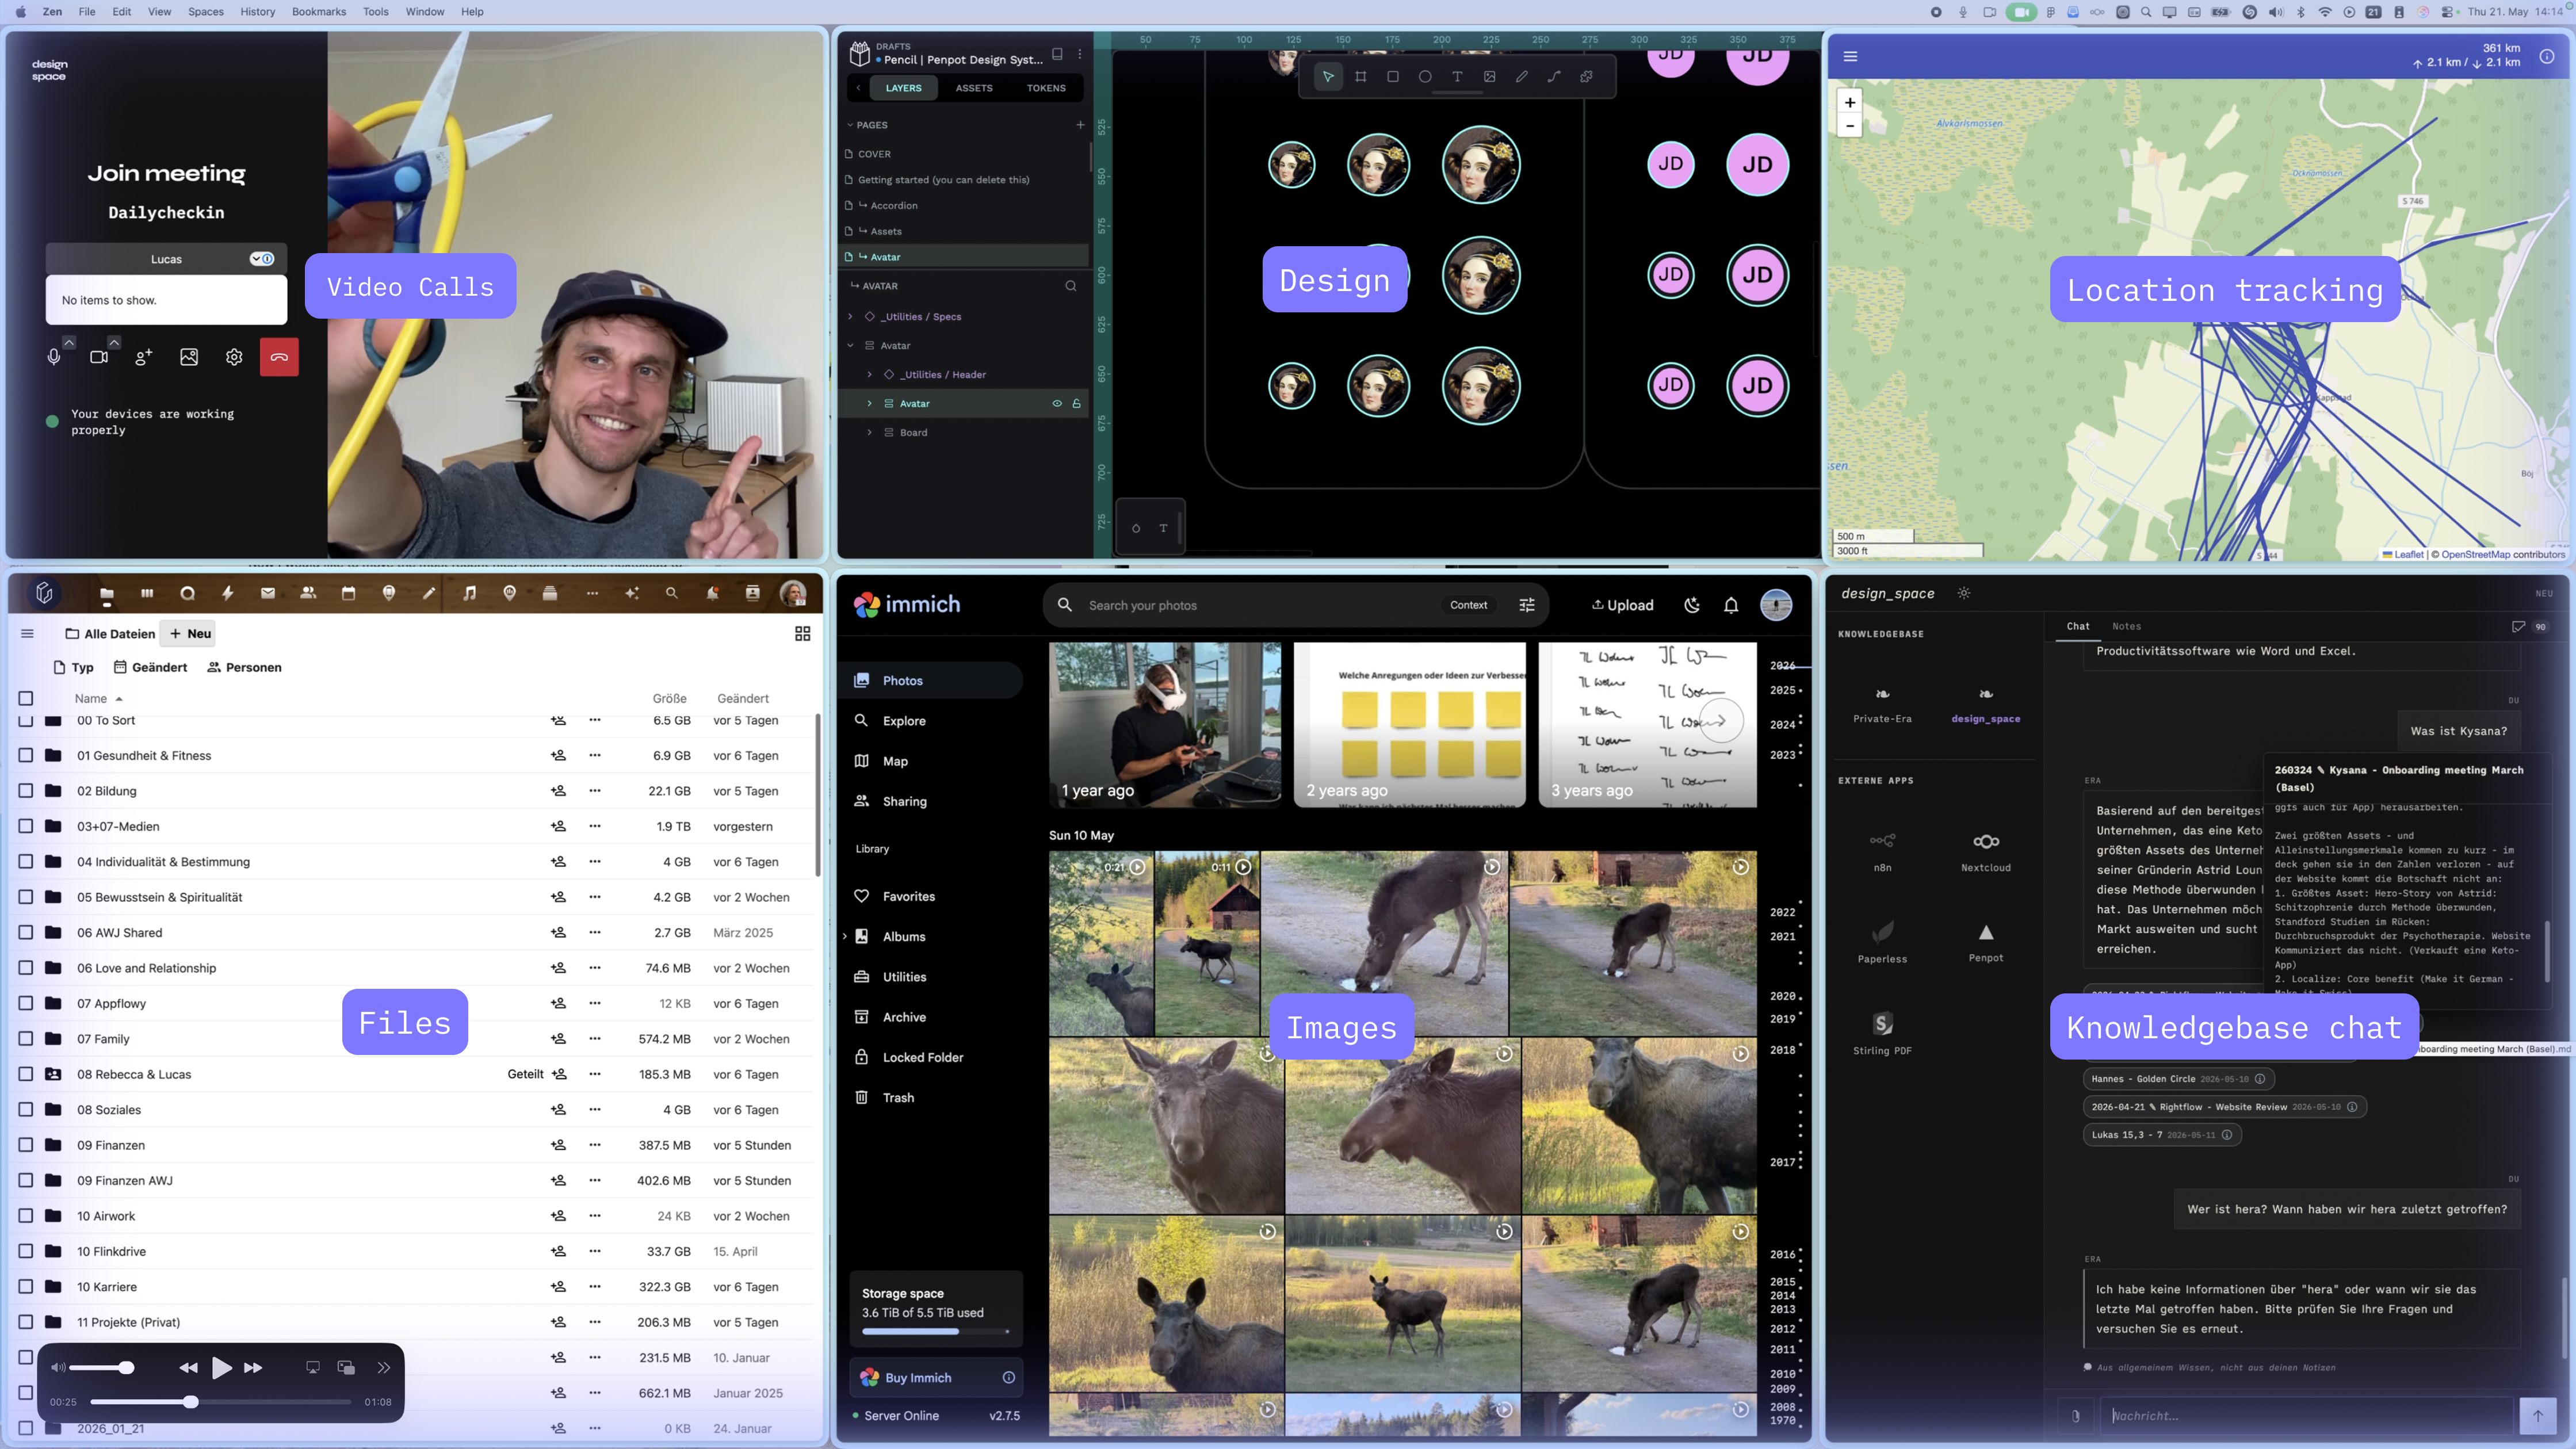Image resolution: width=2576 pixels, height=1449 pixels.
Task: Open microphone options caret
Action: pos(69,342)
